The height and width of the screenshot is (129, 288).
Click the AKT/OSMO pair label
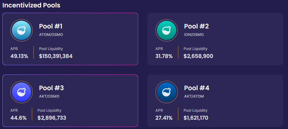click(x=49, y=96)
